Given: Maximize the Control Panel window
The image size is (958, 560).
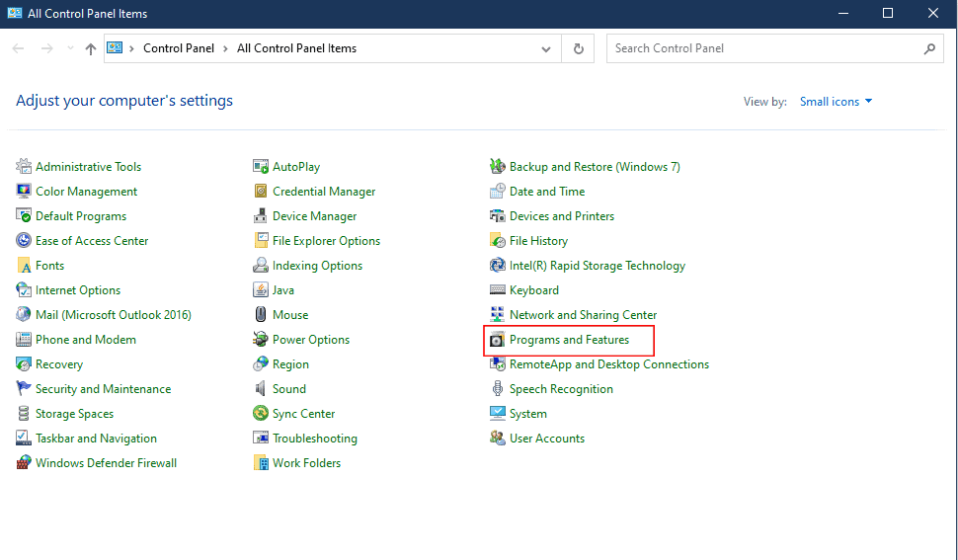Looking at the screenshot, I should [888, 13].
